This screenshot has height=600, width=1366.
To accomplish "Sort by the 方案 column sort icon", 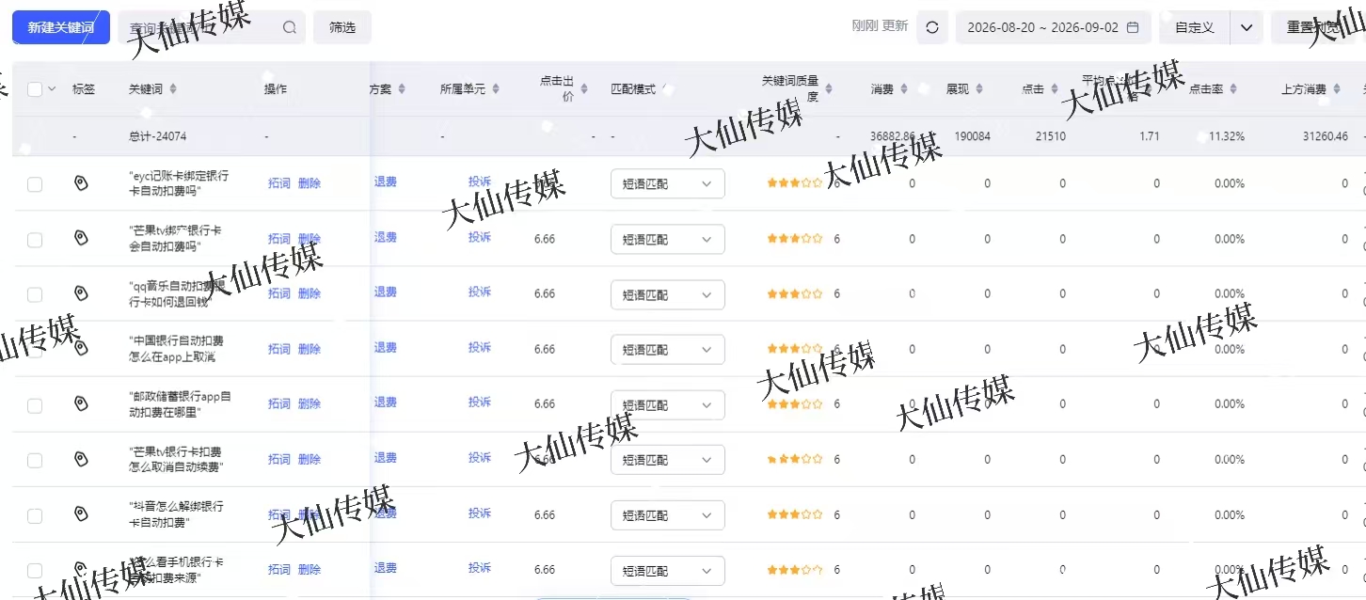I will tap(402, 89).
